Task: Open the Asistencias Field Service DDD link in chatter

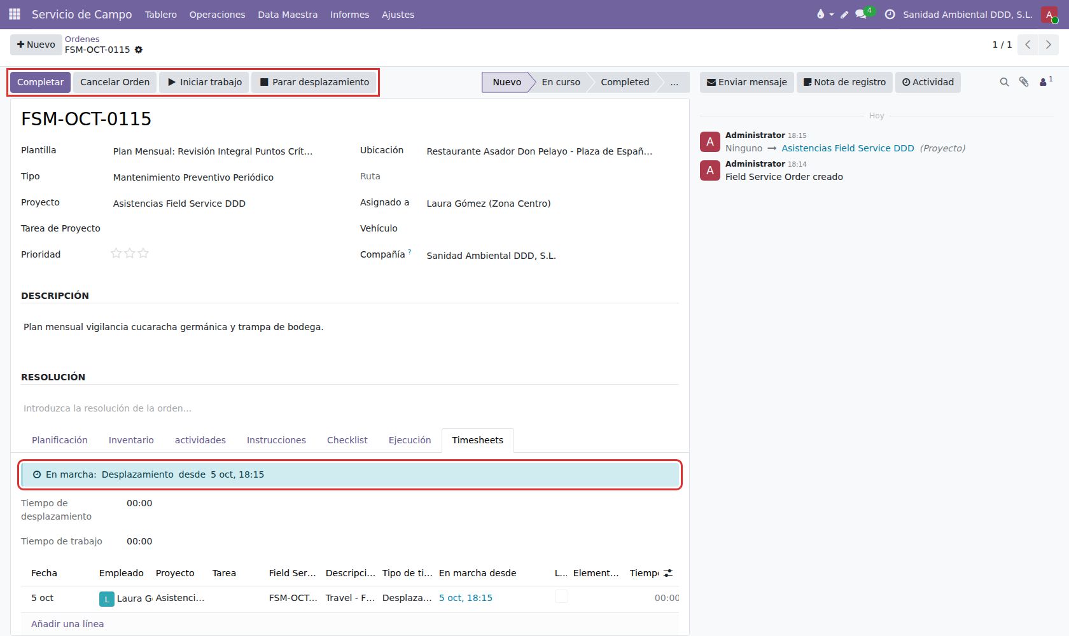Action: tap(848, 148)
